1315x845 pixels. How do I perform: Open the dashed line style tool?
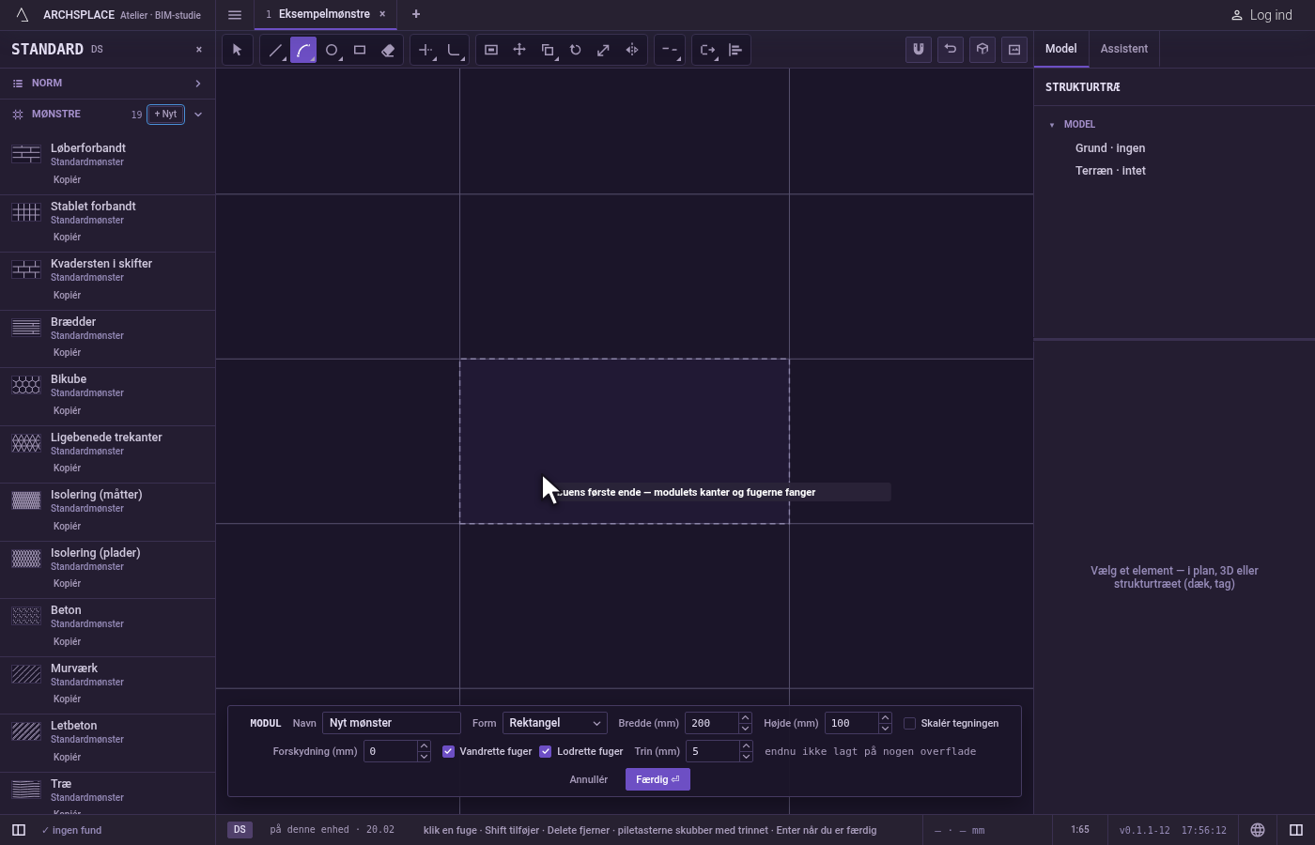tap(670, 50)
